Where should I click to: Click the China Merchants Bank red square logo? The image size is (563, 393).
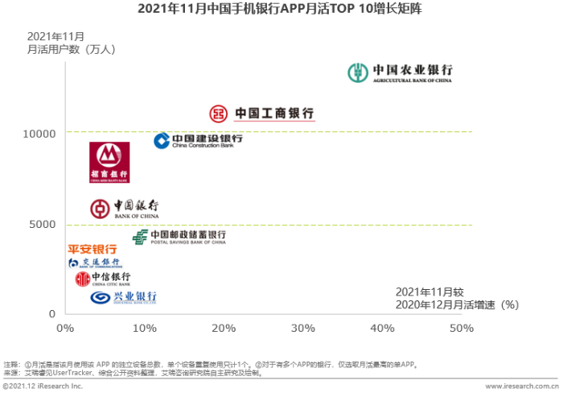pyautogui.click(x=109, y=162)
